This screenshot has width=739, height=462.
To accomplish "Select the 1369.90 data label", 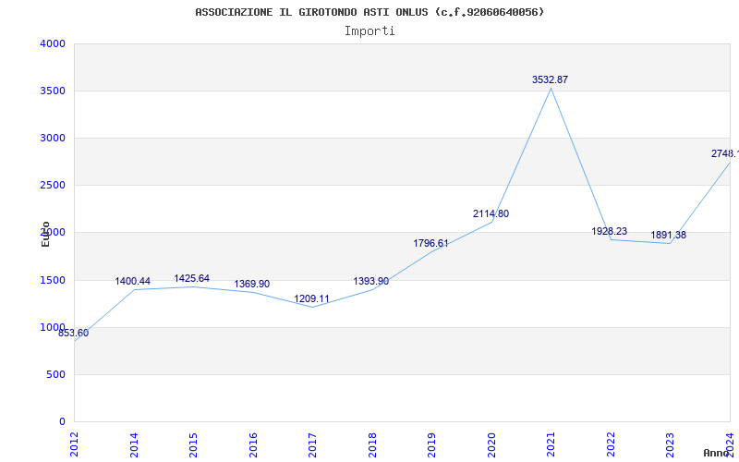I will pos(252,285).
